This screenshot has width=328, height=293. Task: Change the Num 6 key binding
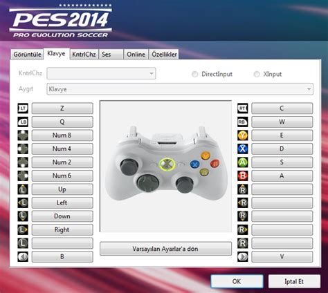pyautogui.click(x=62, y=176)
